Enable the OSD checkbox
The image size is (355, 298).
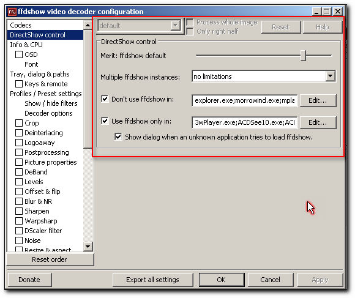(x=19, y=54)
